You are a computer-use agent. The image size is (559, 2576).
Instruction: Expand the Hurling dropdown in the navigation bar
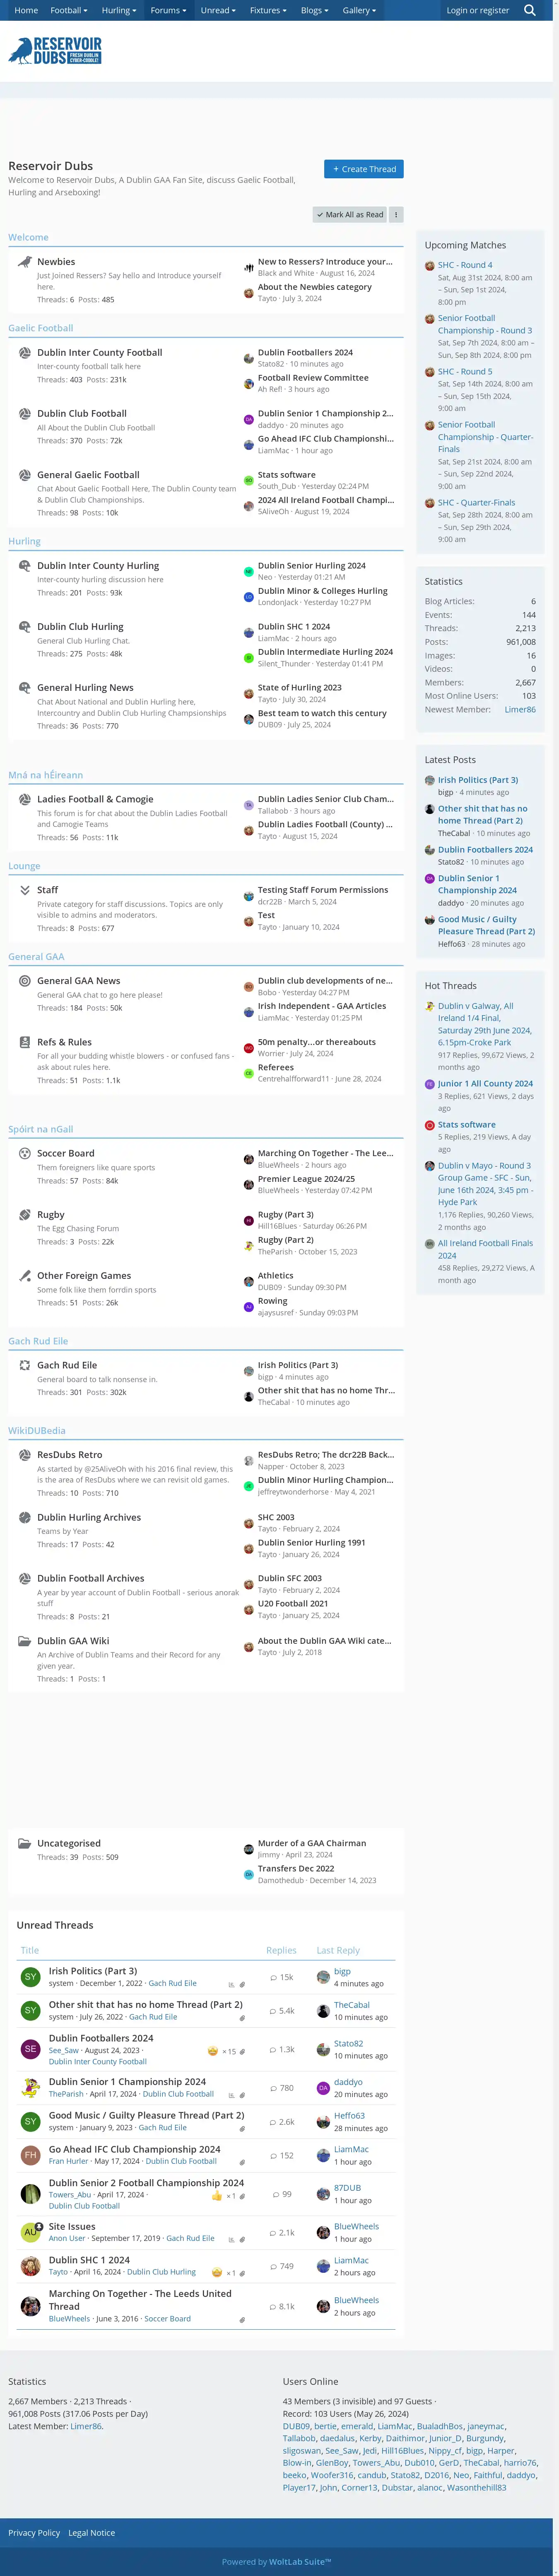tap(119, 10)
